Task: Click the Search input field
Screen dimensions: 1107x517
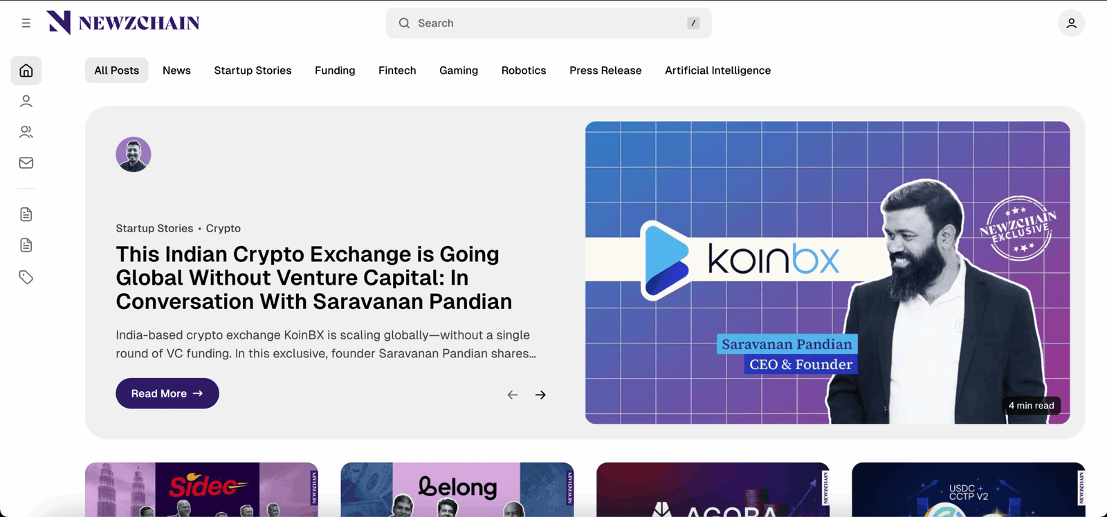Action: (549, 23)
